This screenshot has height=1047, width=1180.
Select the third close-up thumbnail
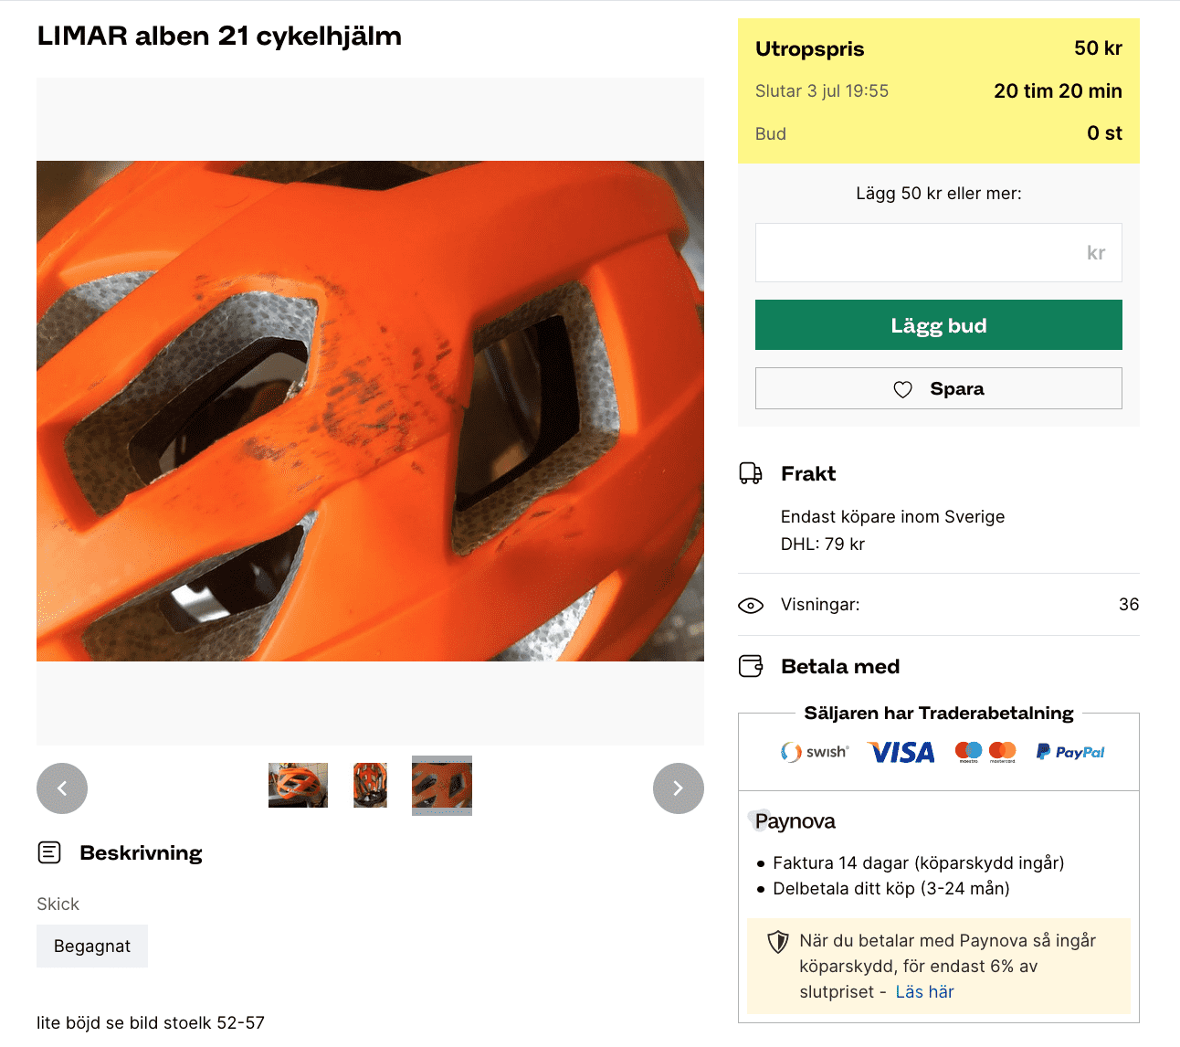coord(442,786)
